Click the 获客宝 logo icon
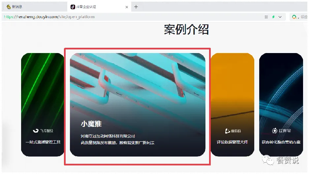 click(274, 131)
